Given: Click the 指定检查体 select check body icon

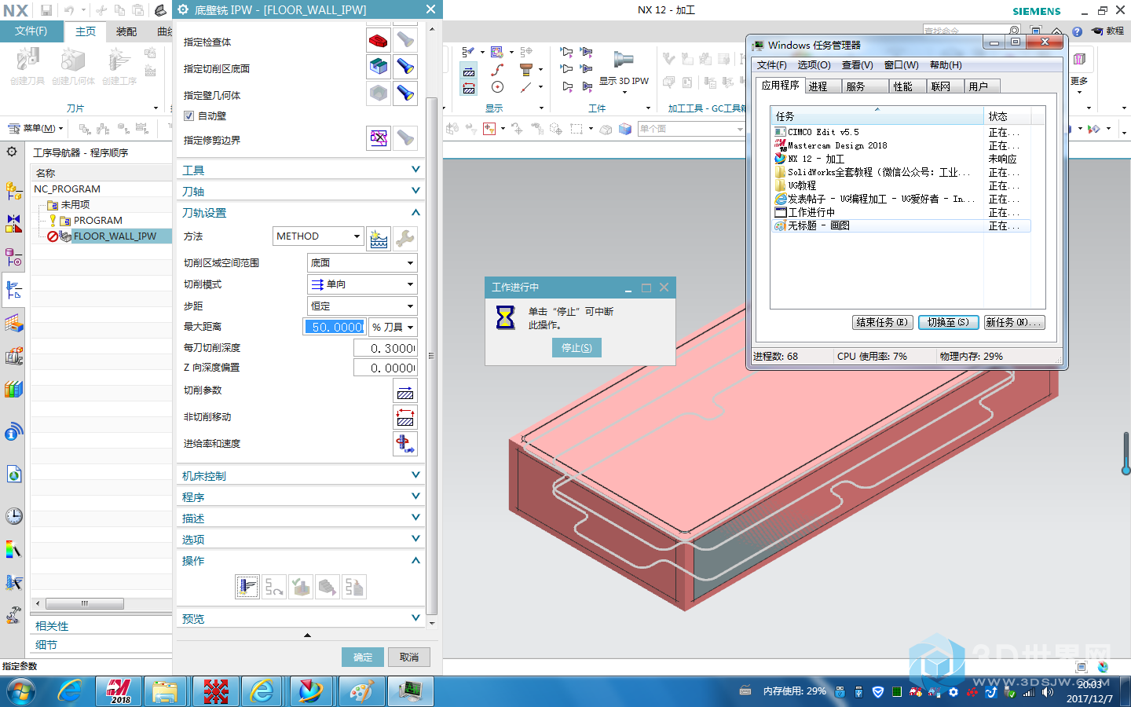Looking at the screenshot, I should pyautogui.click(x=379, y=40).
